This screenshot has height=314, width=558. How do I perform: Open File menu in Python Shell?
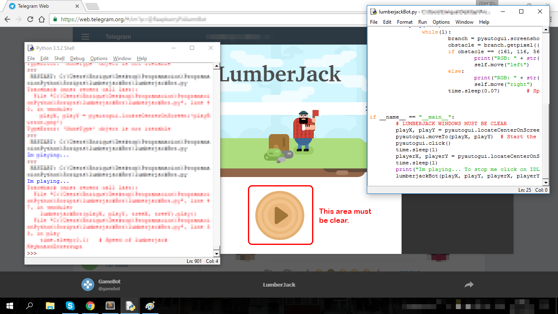coord(31,58)
